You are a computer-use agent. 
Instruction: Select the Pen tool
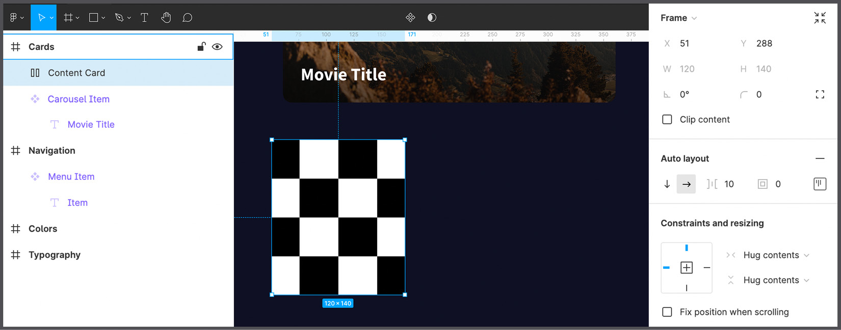point(119,17)
